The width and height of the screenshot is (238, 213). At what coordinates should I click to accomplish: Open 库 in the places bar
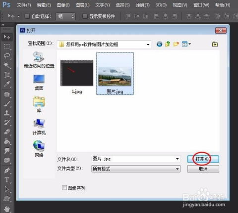[39, 104]
